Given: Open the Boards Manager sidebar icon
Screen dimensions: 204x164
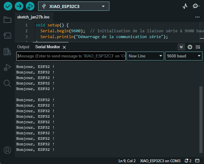Looking at the screenshot, I should (7, 36).
